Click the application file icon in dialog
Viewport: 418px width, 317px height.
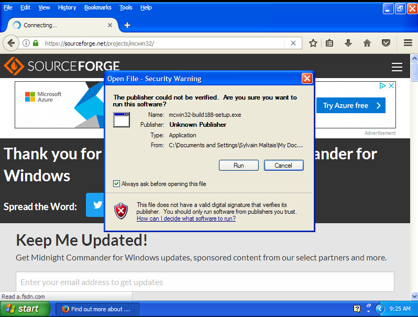122,119
